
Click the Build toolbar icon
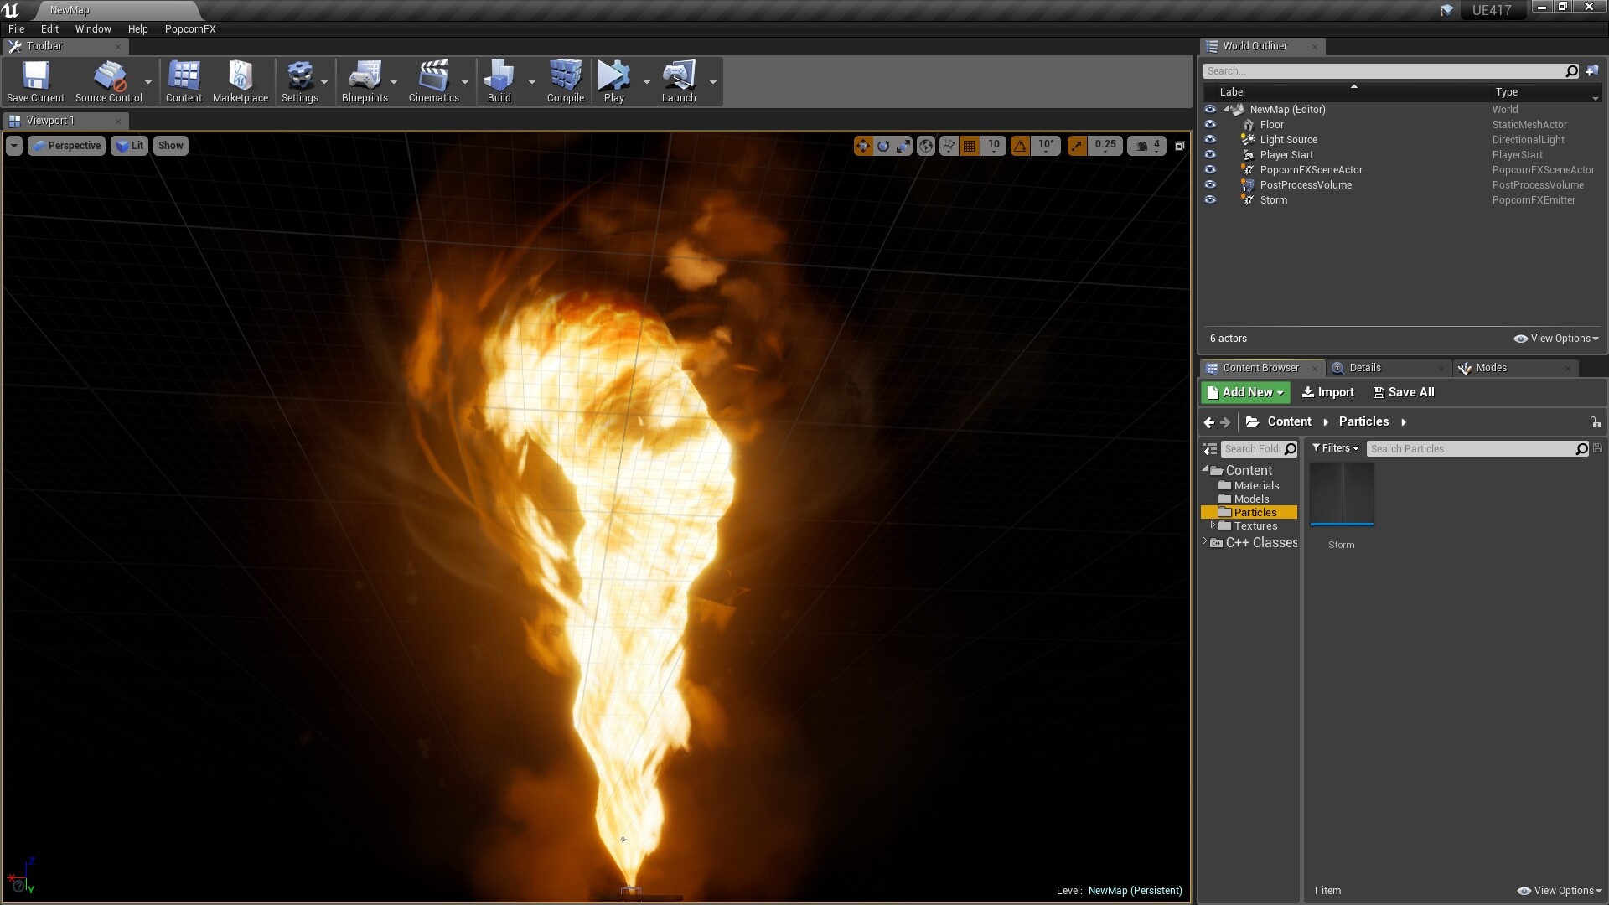click(x=498, y=80)
